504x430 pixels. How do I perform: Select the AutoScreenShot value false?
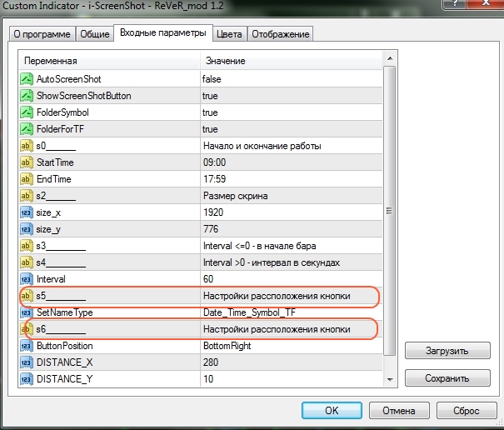click(212, 79)
